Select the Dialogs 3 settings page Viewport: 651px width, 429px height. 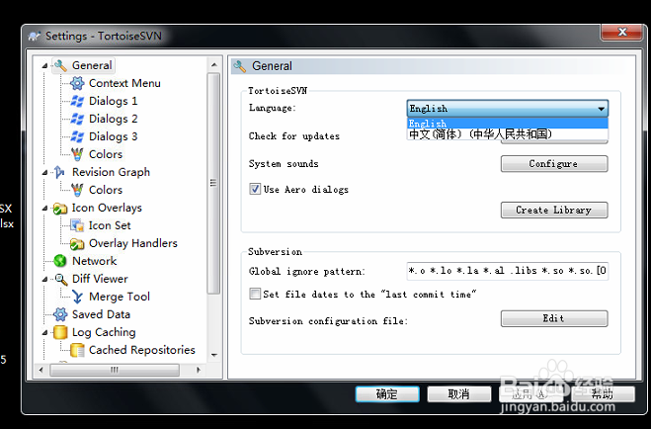[x=113, y=136]
